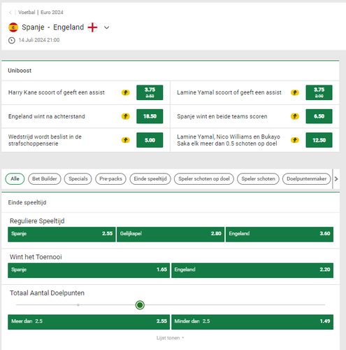Select Lamine Yamal scoort odds 3.75
Screen dimensions: 346x350
click(x=319, y=92)
